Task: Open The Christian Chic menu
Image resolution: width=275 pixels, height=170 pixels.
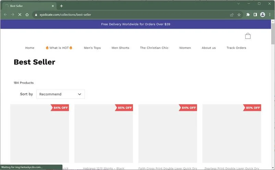Action: point(154,48)
